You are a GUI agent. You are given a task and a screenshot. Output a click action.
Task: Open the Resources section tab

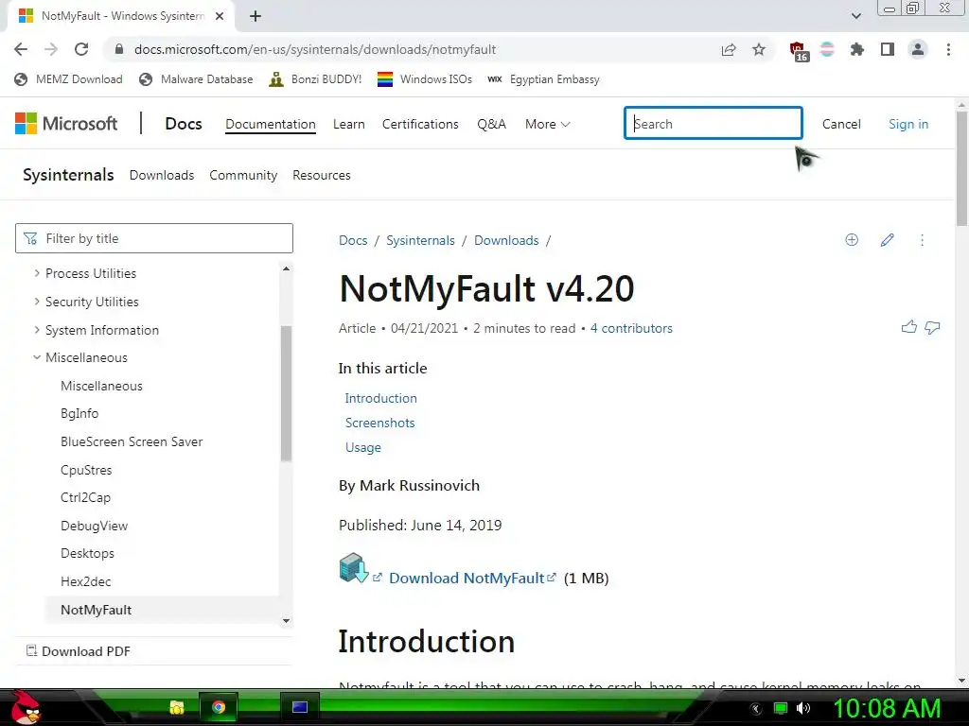pyautogui.click(x=322, y=175)
